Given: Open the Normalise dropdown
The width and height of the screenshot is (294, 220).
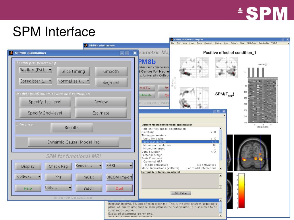Looking at the screenshot, I should (73, 81).
